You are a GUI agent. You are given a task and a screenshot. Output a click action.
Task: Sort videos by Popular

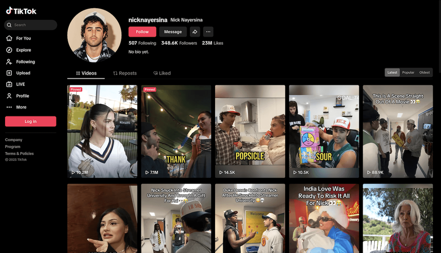(x=408, y=72)
